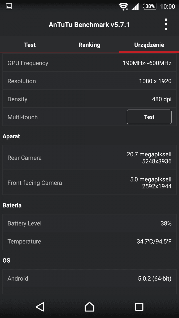Tap the Android back navigation icon
Screen dimensions: 179x318
click(40, 307)
